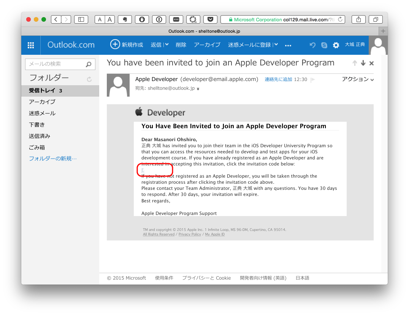Expand the 迷惑メールに登録 dropdown arrow
Viewport: 409px width, 315px height.
pyautogui.click(x=276, y=45)
